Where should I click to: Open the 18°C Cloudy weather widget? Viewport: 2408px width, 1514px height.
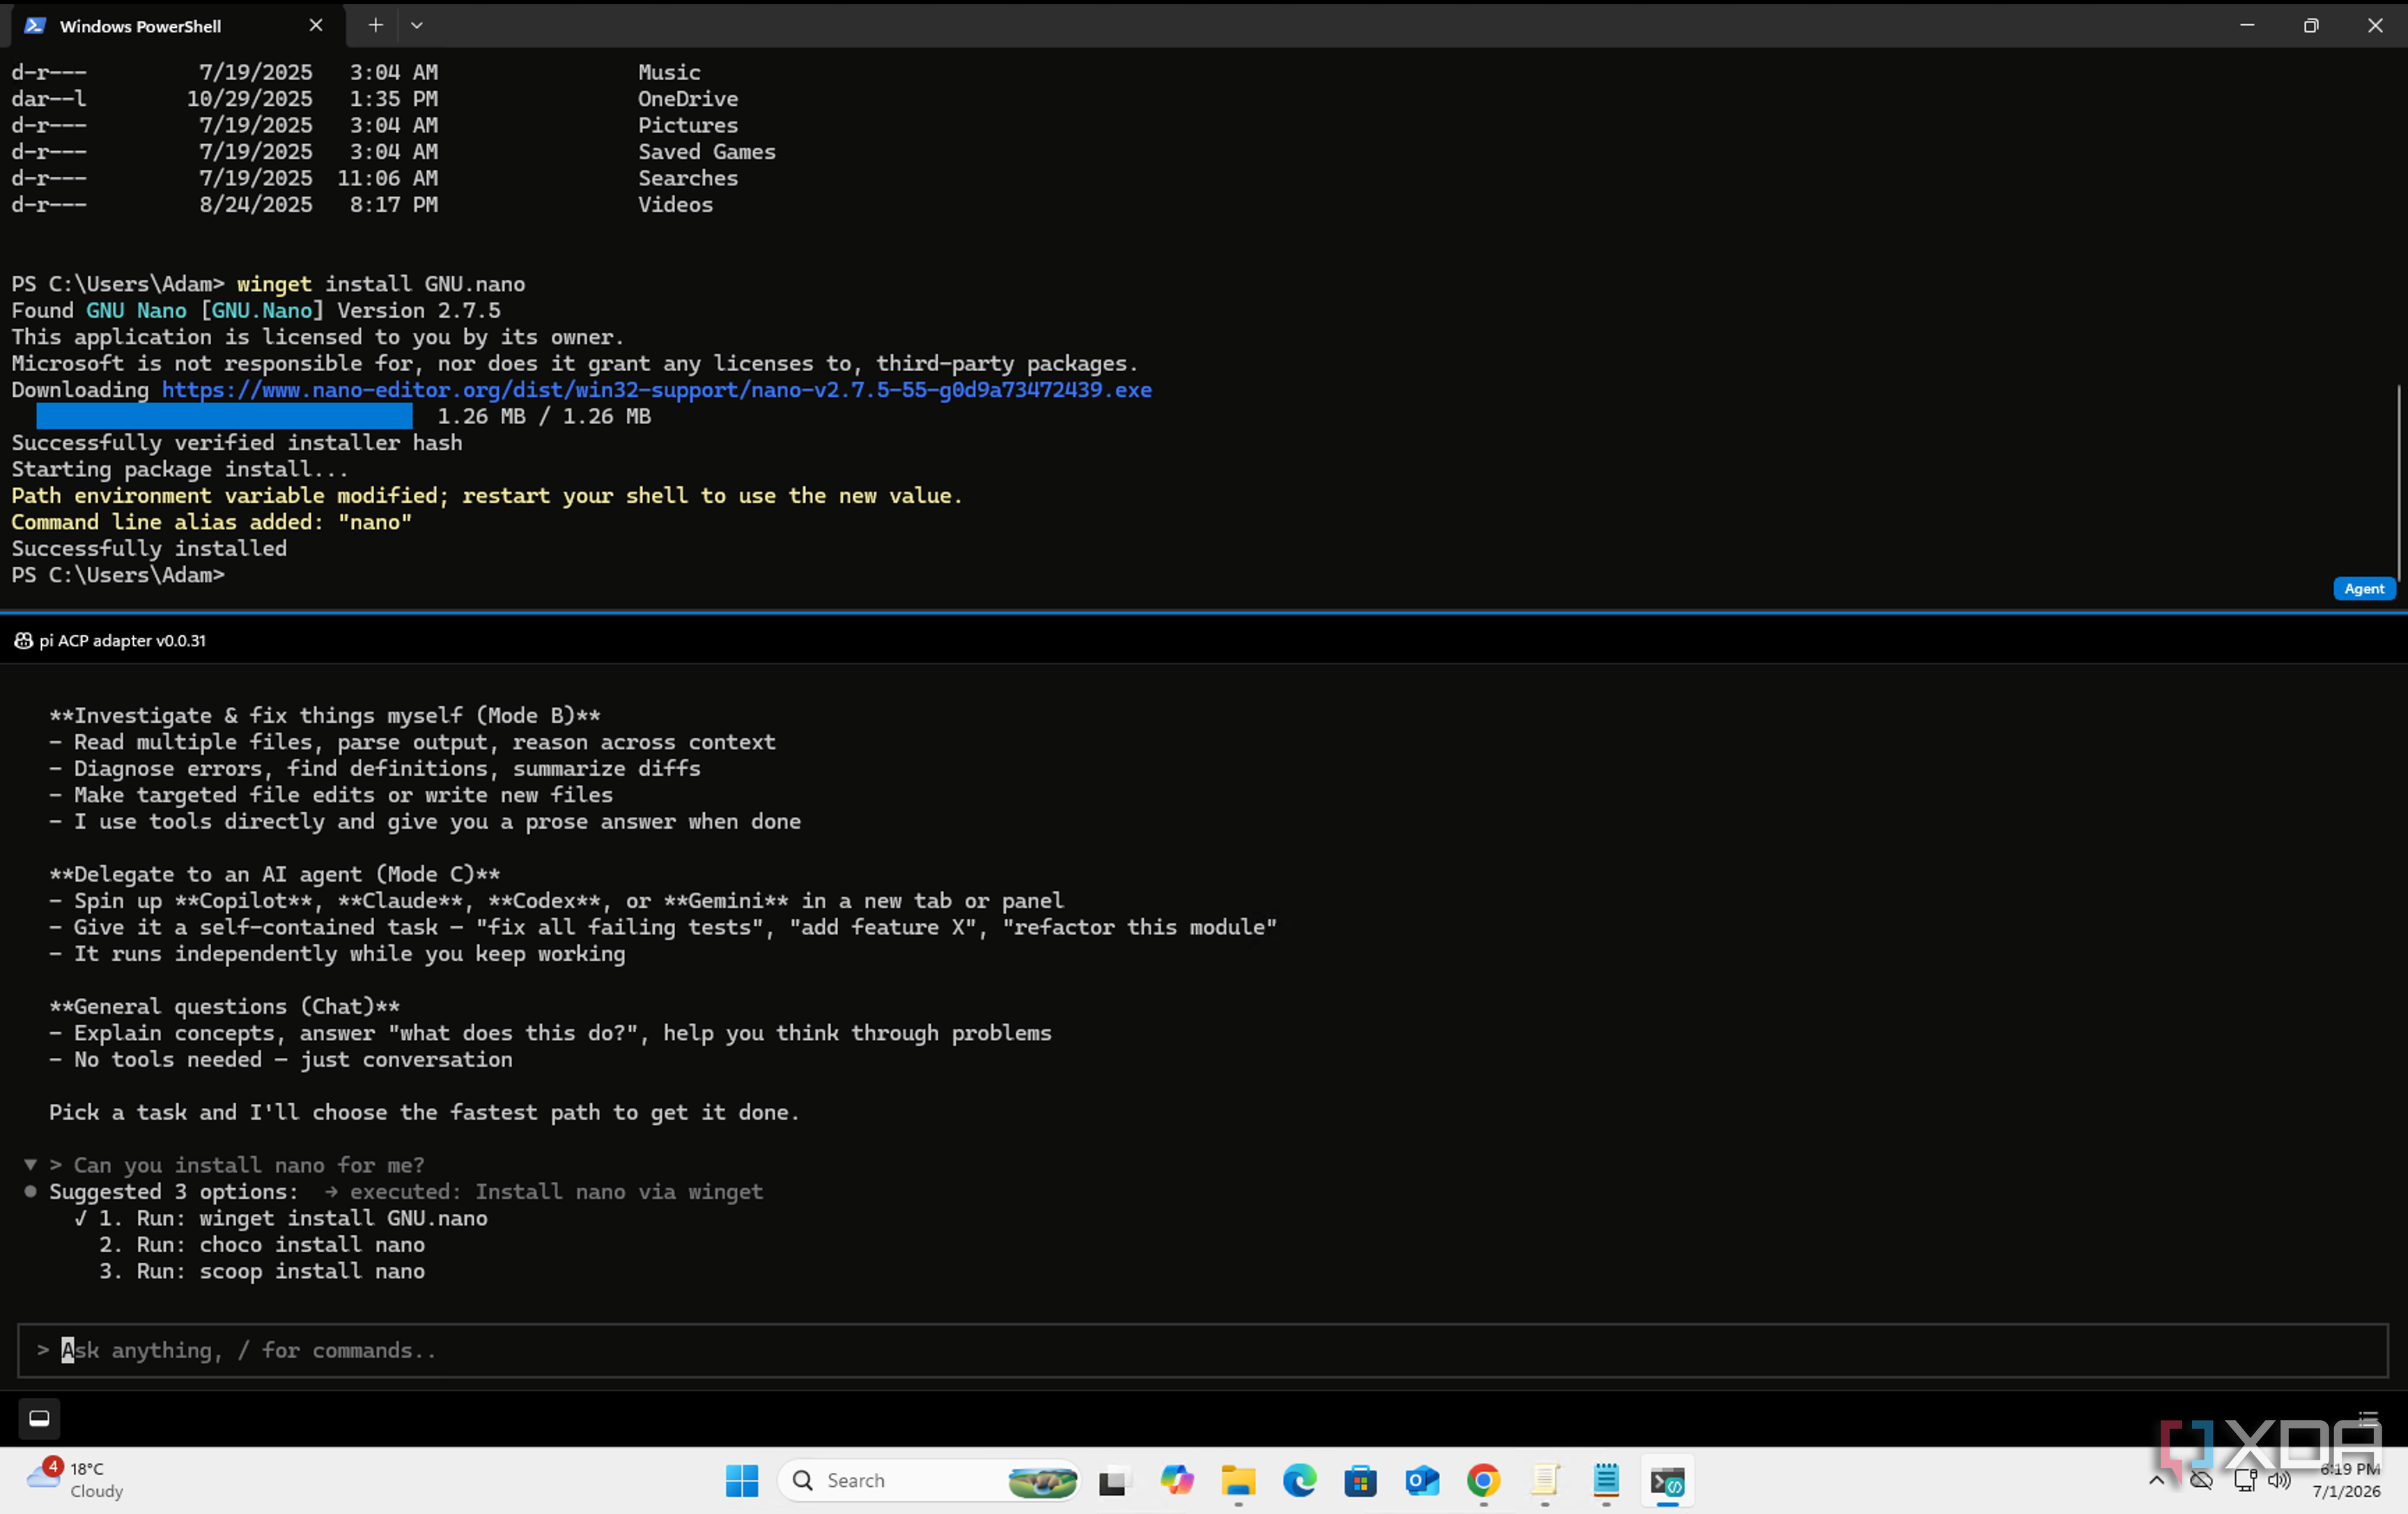point(75,1480)
